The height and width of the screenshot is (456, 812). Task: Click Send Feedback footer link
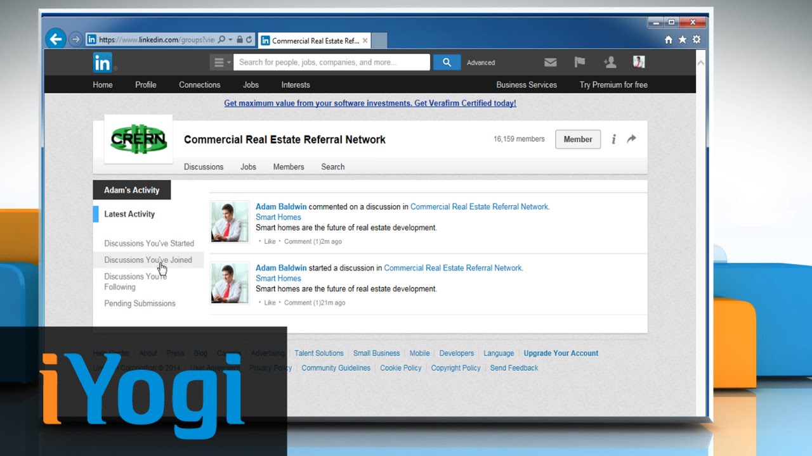514,368
